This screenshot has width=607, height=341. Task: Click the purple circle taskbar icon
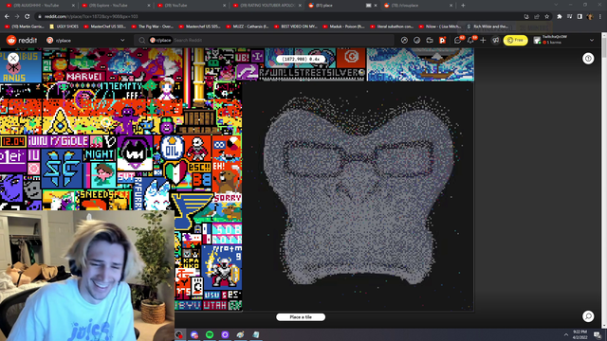coord(225,334)
